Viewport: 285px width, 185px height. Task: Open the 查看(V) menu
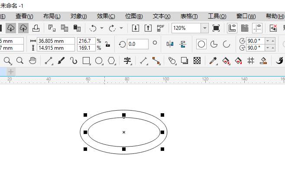[x=24, y=16]
